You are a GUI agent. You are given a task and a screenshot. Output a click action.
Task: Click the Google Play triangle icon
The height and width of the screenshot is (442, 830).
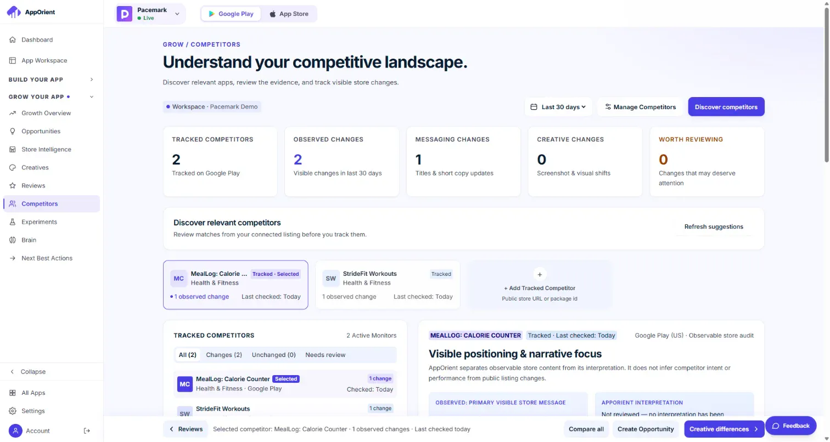[211, 14]
